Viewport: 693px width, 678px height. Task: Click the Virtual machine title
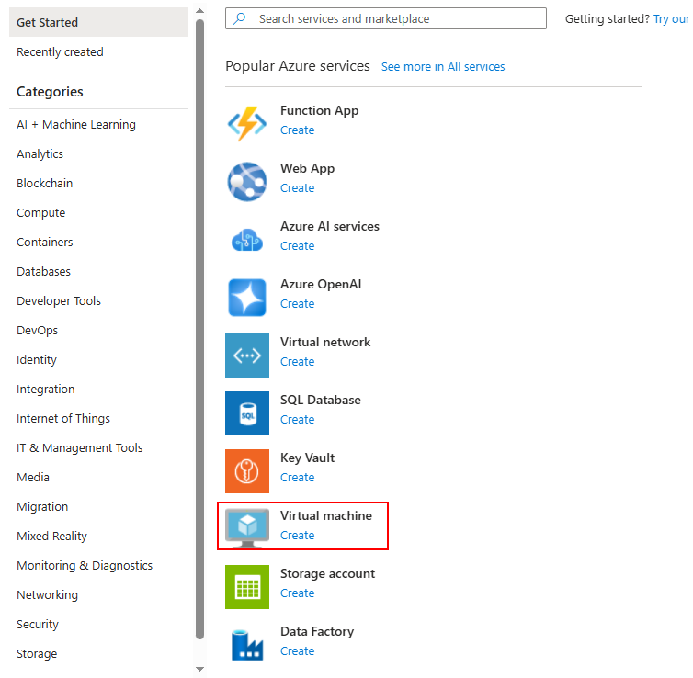click(x=326, y=515)
